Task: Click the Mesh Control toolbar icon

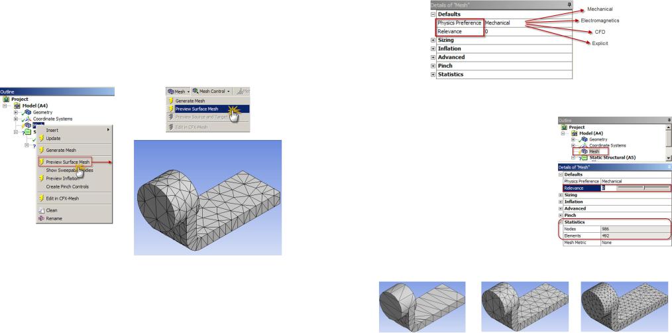Action: (196, 92)
